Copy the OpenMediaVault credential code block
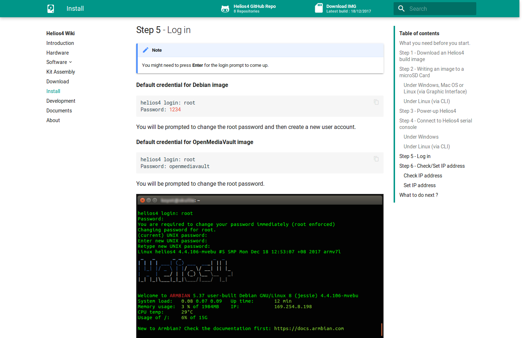The image size is (523, 338). (x=376, y=159)
